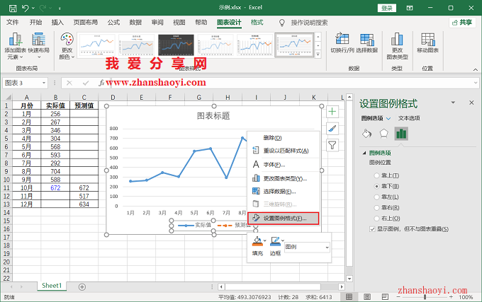This screenshot has width=482, height=302.
Task: Select legend position Top Right (右上)
Action: (x=376, y=219)
